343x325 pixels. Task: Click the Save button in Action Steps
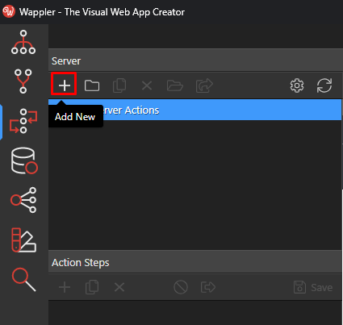(x=313, y=287)
